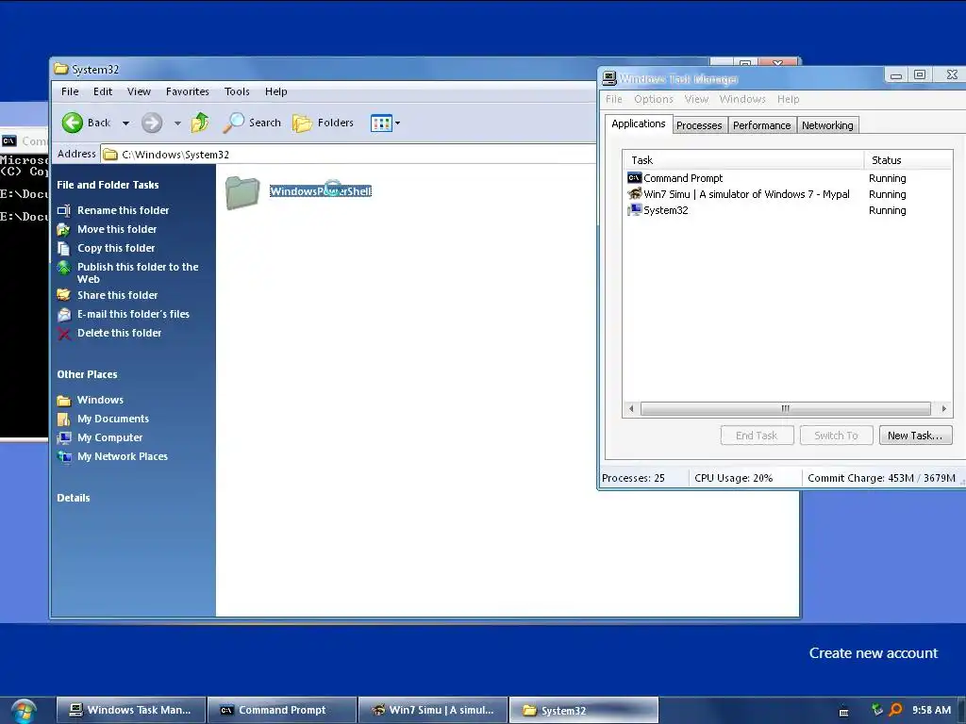Open the Windows Start orb
Screen dimensions: 966x724
pyautogui.click(x=24, y=711)
